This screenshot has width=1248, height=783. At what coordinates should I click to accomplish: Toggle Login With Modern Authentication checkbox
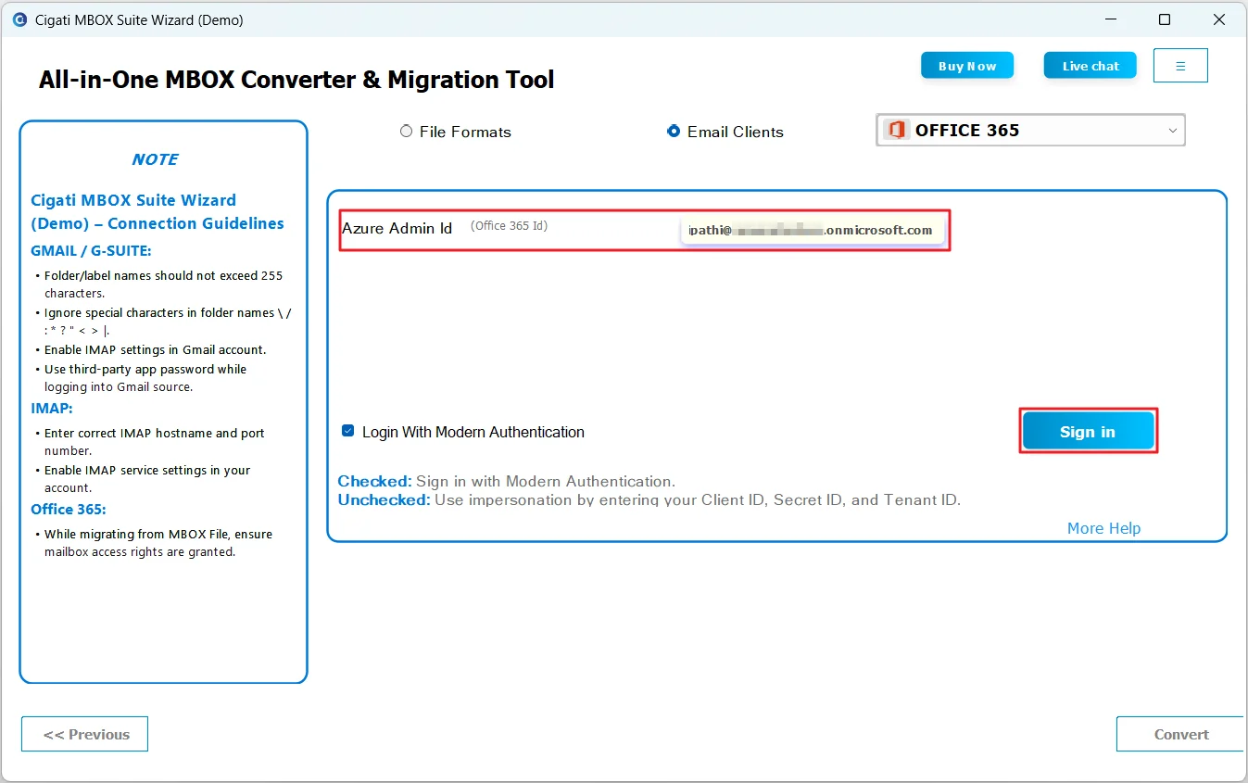348,431
